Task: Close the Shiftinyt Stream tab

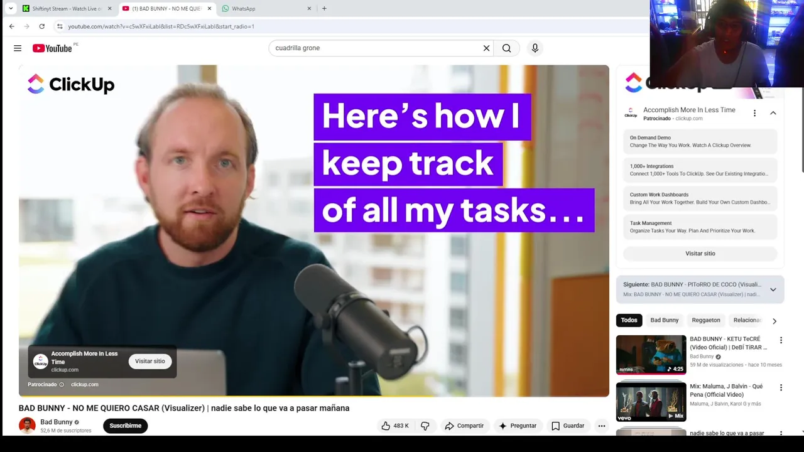Action: (x=109, y=9)
